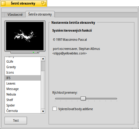Switch to the Všeobecné tab
This screenshot has width=139, height=129.
[x=15, y=15]
